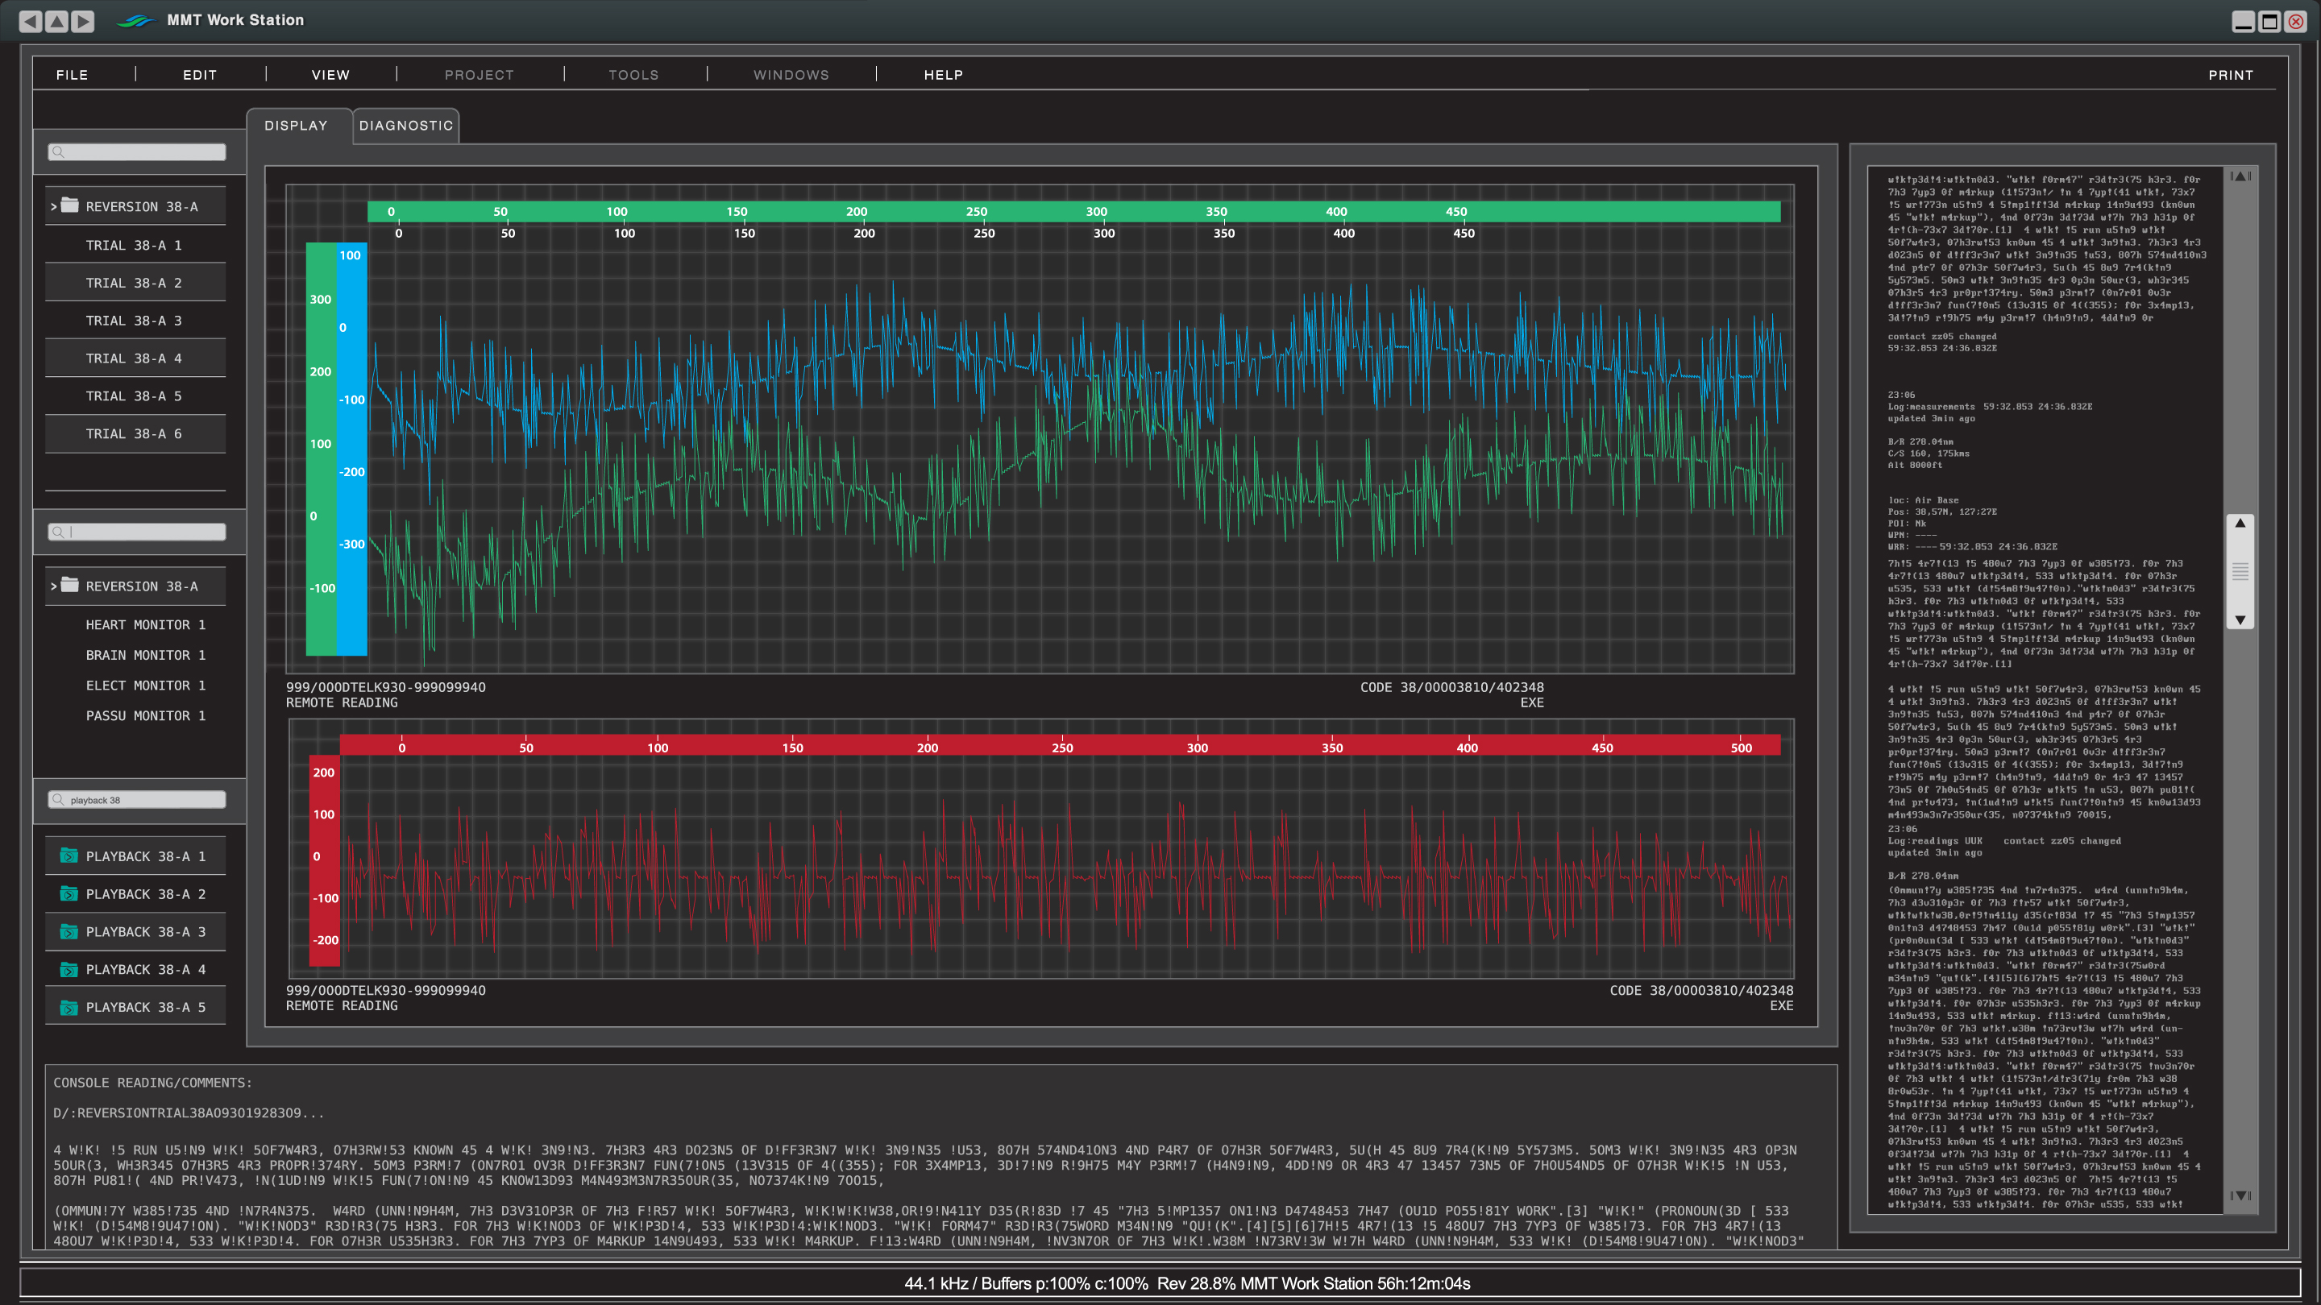Click the PLAYBACK 38-A 5 file icon
The height and width of the screenshot is (1305, 2321).
tap(69, 1007)
